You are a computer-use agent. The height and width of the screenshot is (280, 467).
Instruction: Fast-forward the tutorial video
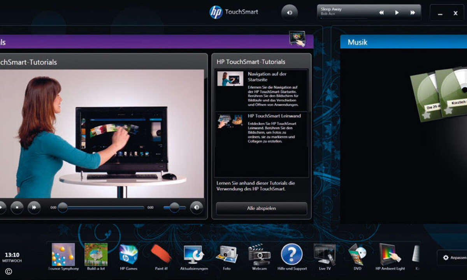(34, 208)
